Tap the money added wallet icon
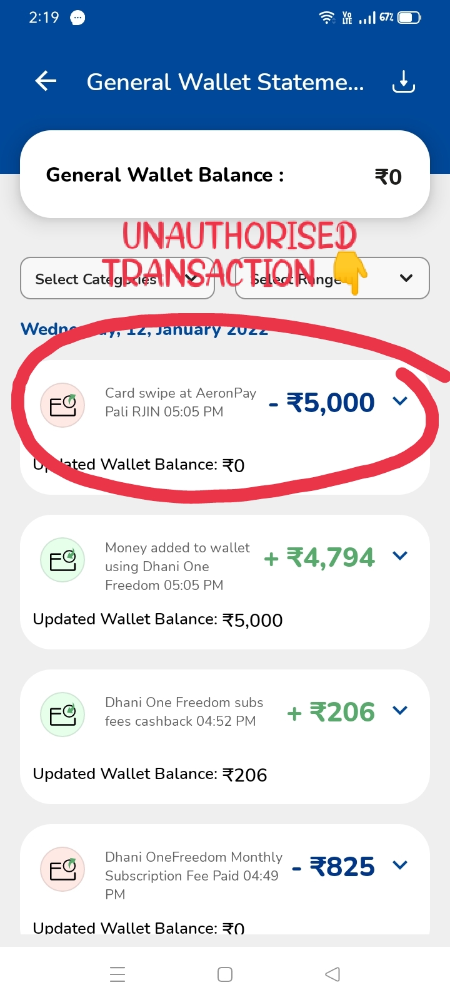450x1002 pixels. coord(62,560)
